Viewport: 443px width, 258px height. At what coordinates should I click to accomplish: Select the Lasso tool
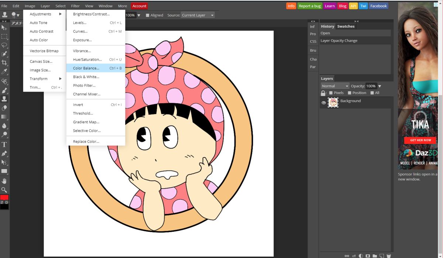click(x=4, y=45)
